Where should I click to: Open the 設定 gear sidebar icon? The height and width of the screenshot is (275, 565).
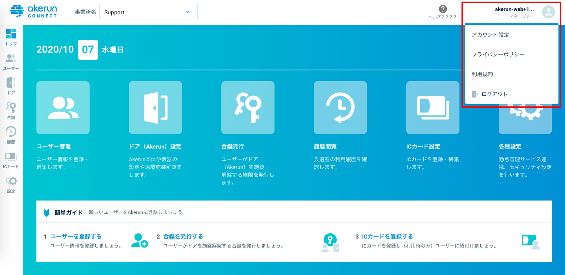[x=11, y=181]
